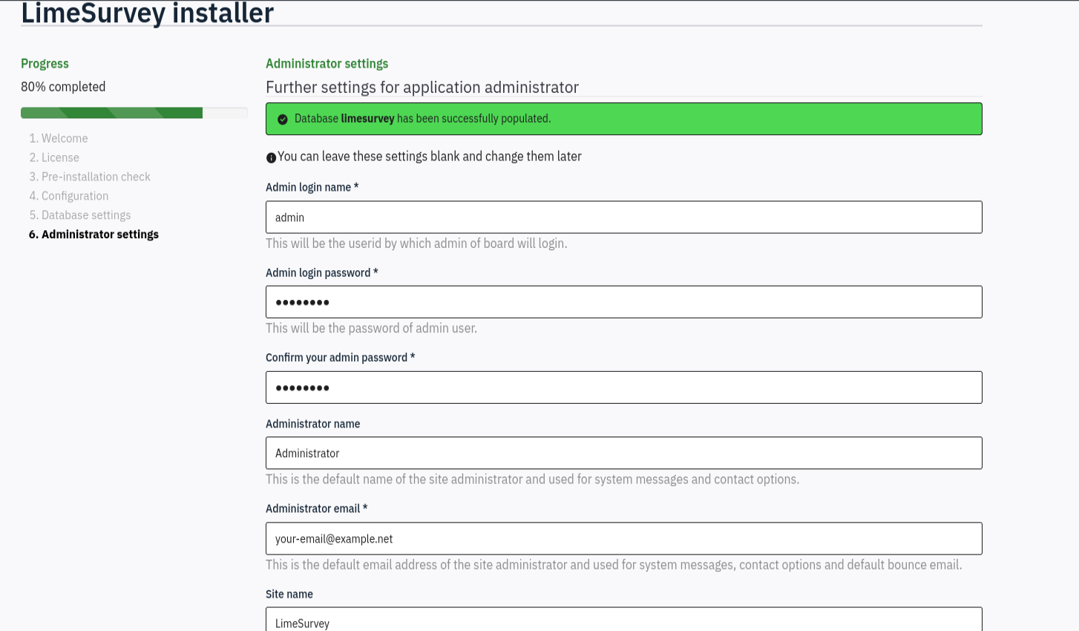Click the default email address hint text

pyautogui.click(x=614, y=565)
